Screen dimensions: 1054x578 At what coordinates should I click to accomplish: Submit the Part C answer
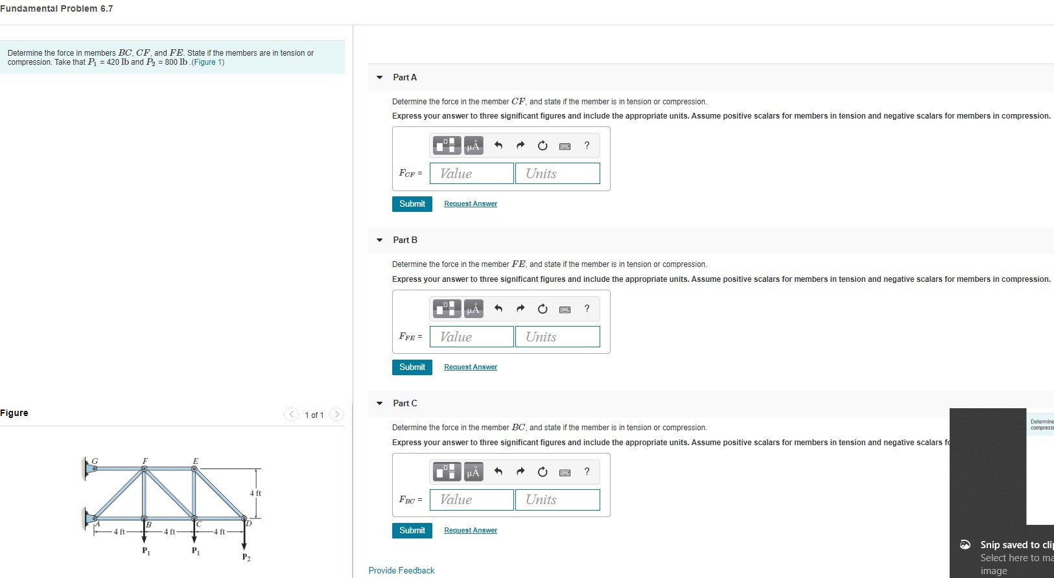pos(412,531)
